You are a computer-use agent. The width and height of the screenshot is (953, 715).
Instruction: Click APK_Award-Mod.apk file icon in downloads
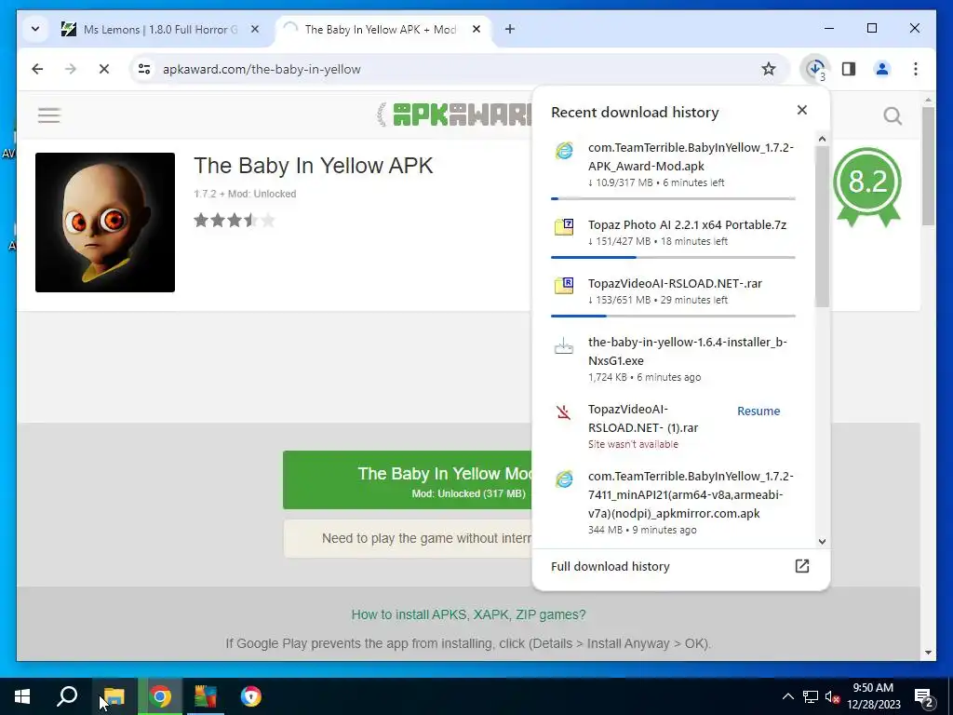(x=564, y=151)
